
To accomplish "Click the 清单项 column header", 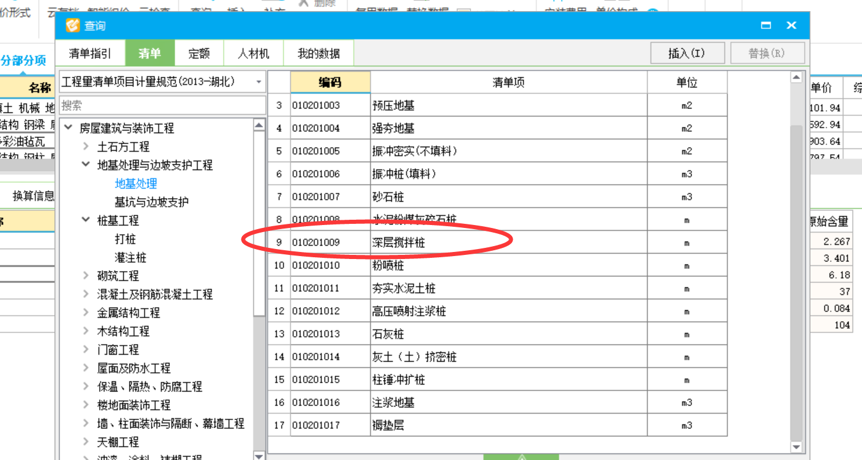I will (509, 83).
